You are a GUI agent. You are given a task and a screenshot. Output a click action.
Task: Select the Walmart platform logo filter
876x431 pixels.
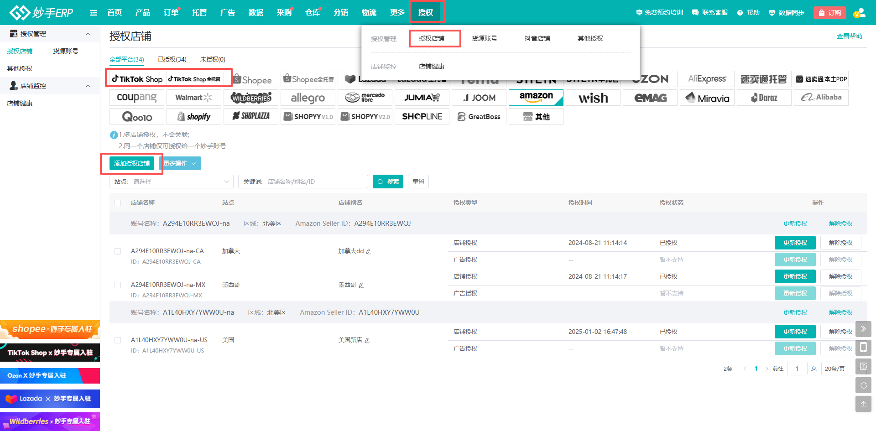[193, 98]
